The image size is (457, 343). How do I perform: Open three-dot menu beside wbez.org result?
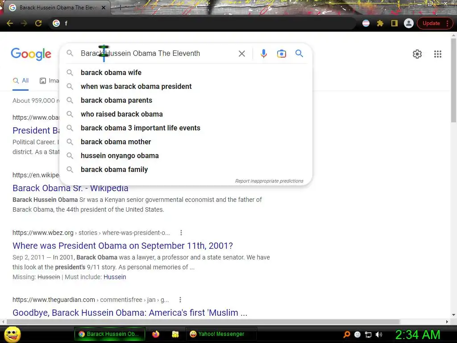point(181,233)
